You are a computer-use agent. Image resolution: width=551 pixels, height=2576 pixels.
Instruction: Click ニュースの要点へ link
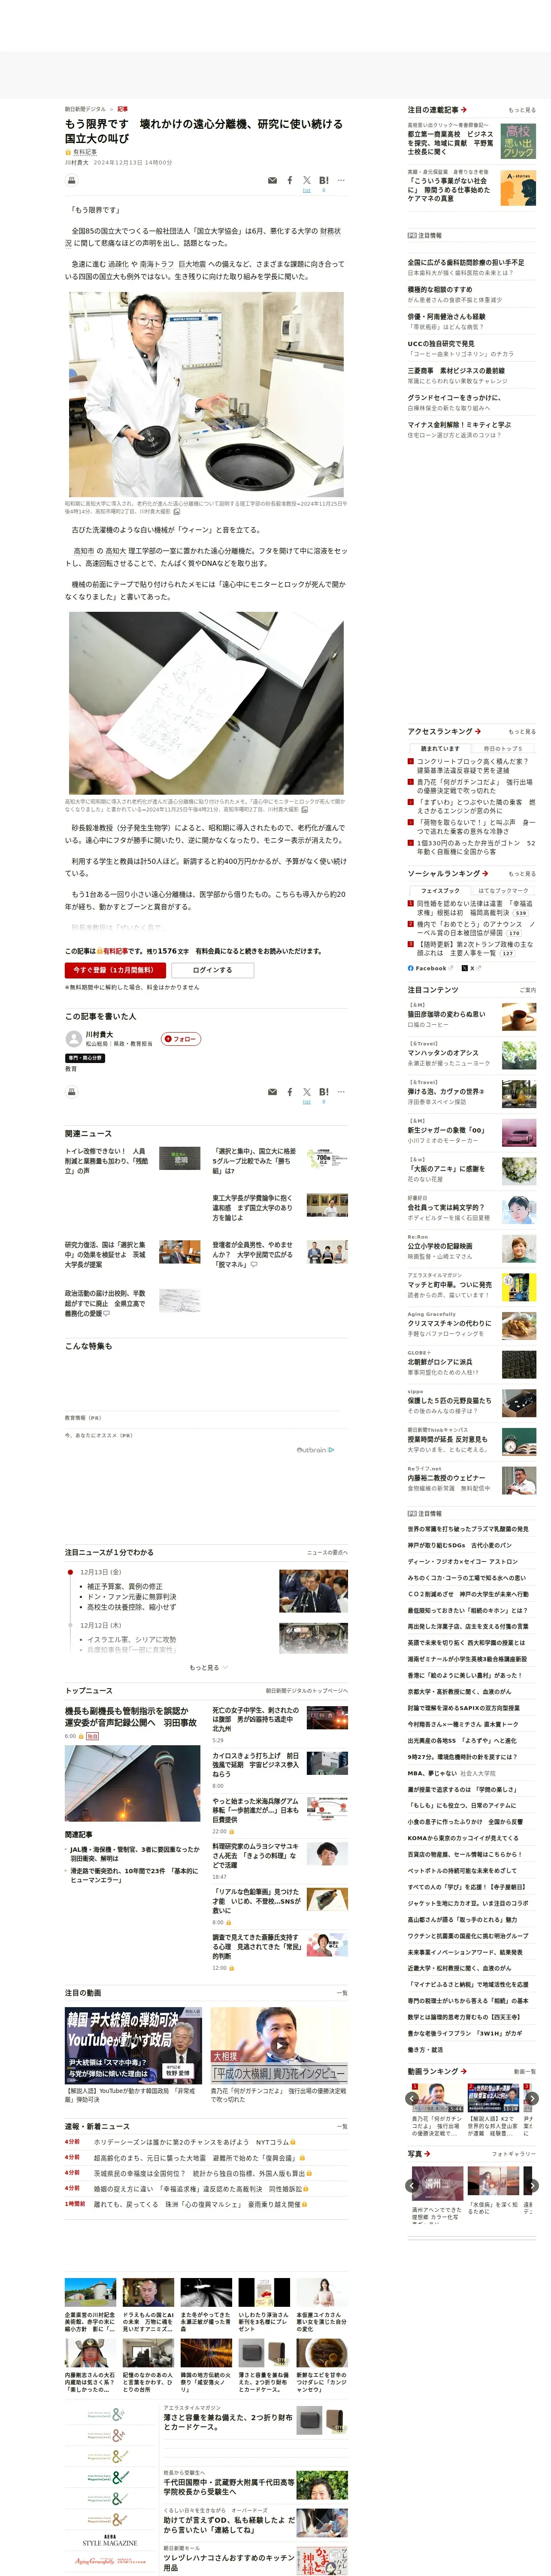[x=327, y=1553]
